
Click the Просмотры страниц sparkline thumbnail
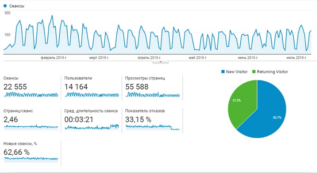[153, 94]
